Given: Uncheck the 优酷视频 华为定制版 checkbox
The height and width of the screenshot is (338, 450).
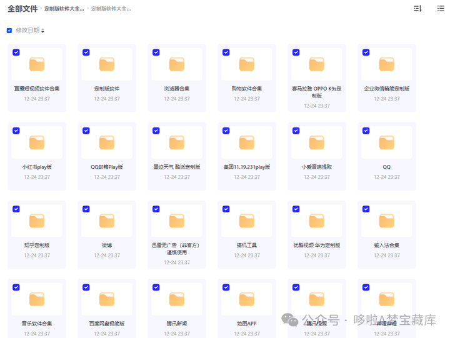Looking at the screenshot, I should [296, 209].
